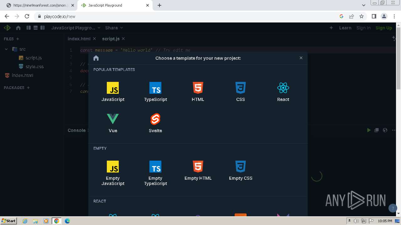Switch to script.js editor tab

111,39
